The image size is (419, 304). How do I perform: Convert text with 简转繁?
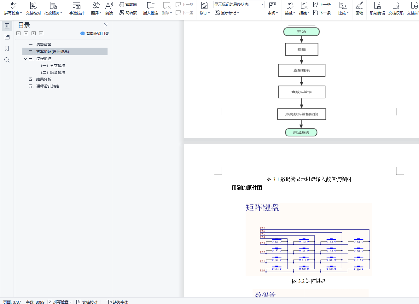point(128,13)
